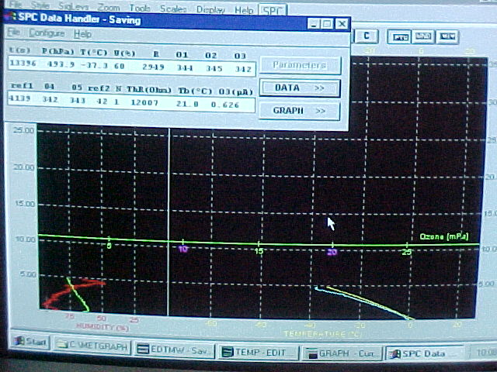Image resolution: width=497 pixels, height=372 pixels.
Task: Click the disabled Parameters button
Action: [300, 65]
